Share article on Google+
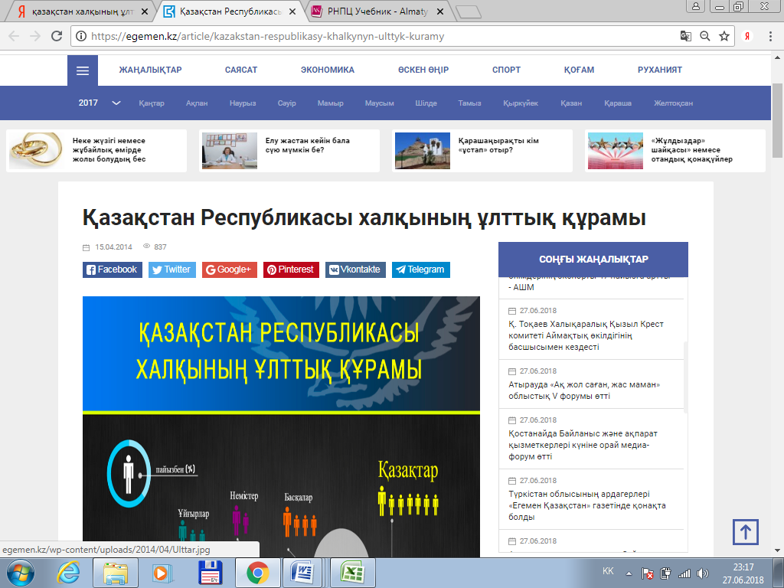Screen dimensions: 784x588 pyautogui.click(x=230, y=269)
